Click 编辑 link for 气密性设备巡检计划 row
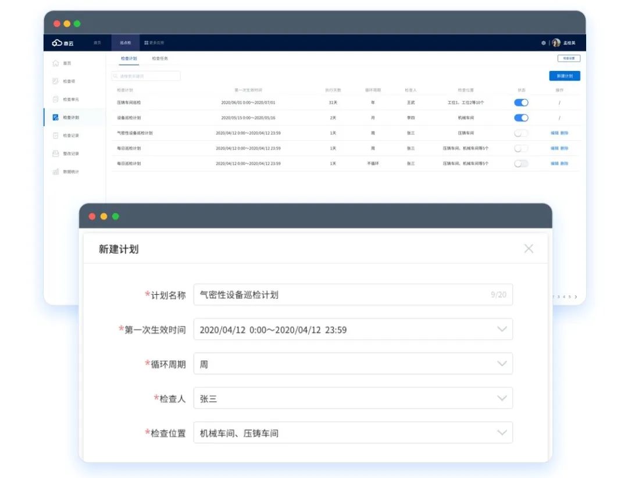The image size is (628, 478). click(x=554, y=133)
